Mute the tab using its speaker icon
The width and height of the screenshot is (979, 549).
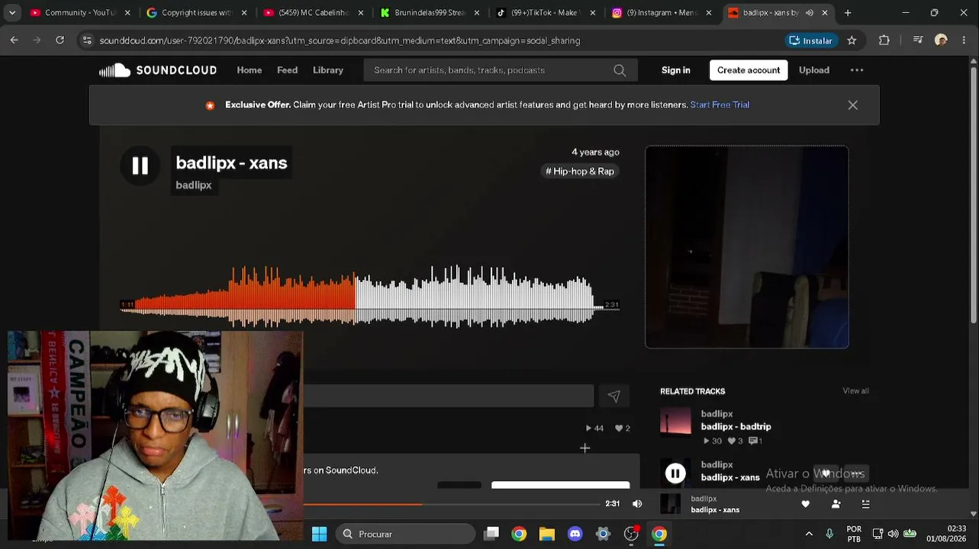click(809, 13)
